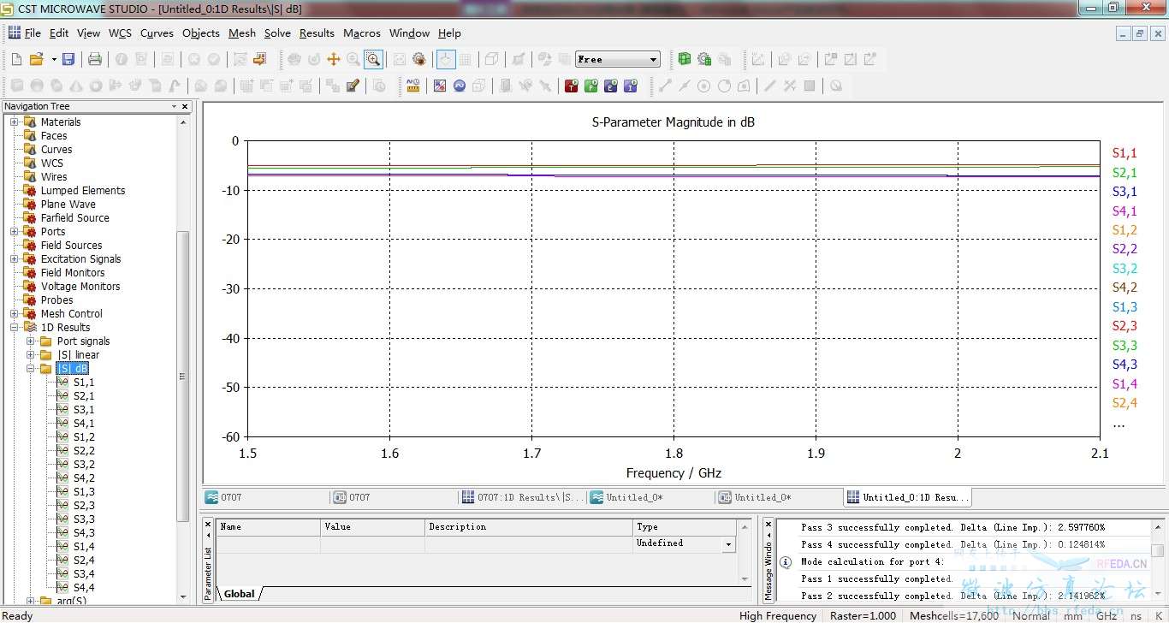Click the red S1,1 legend entry
Viewport: 1169px width, 623px height.
click(x=1124, y=153)
